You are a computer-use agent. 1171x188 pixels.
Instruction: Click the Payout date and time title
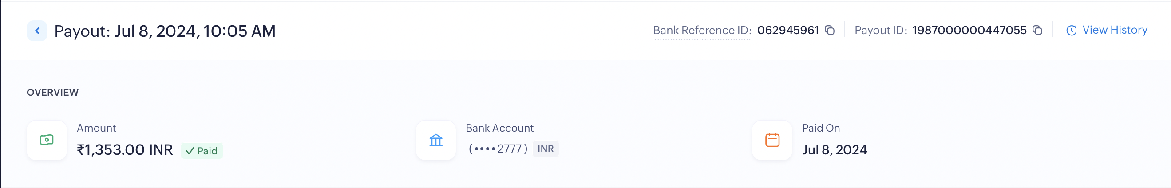pos(165,31)
